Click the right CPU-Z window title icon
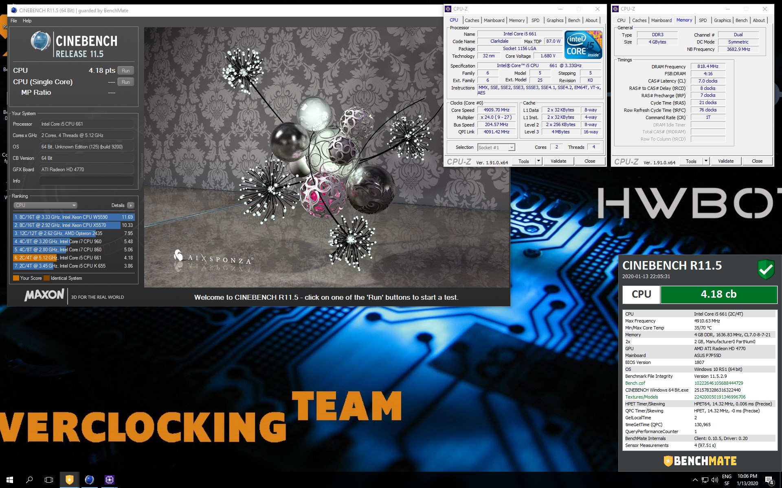 click(616, 9)
